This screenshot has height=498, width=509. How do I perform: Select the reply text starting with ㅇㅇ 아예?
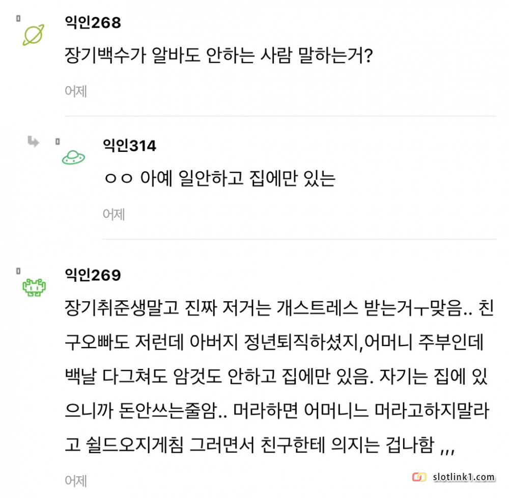pos(219,179)
